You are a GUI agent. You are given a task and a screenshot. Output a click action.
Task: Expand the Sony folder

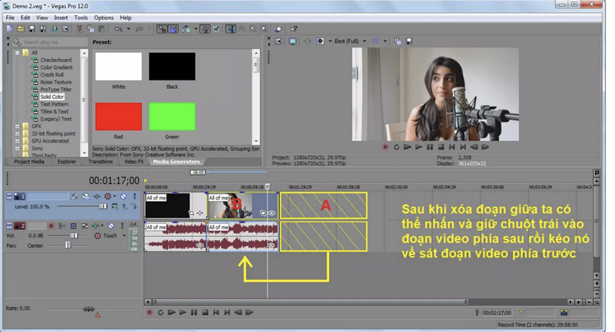[17, 149]
